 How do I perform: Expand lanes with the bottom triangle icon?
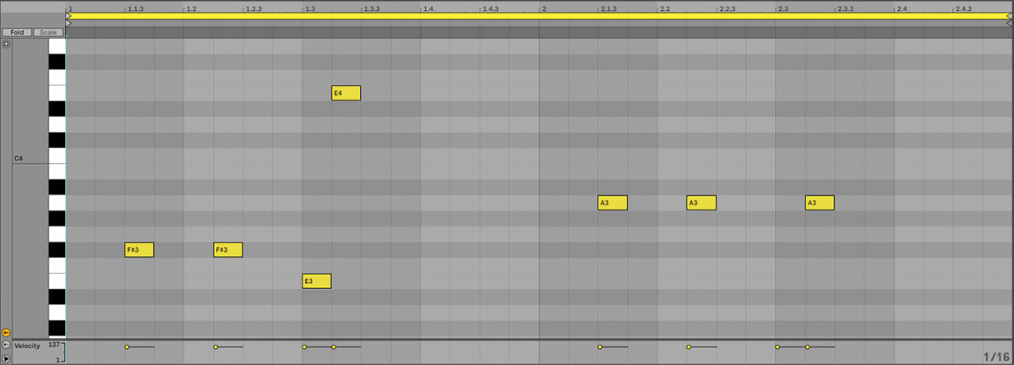(6, 359)
